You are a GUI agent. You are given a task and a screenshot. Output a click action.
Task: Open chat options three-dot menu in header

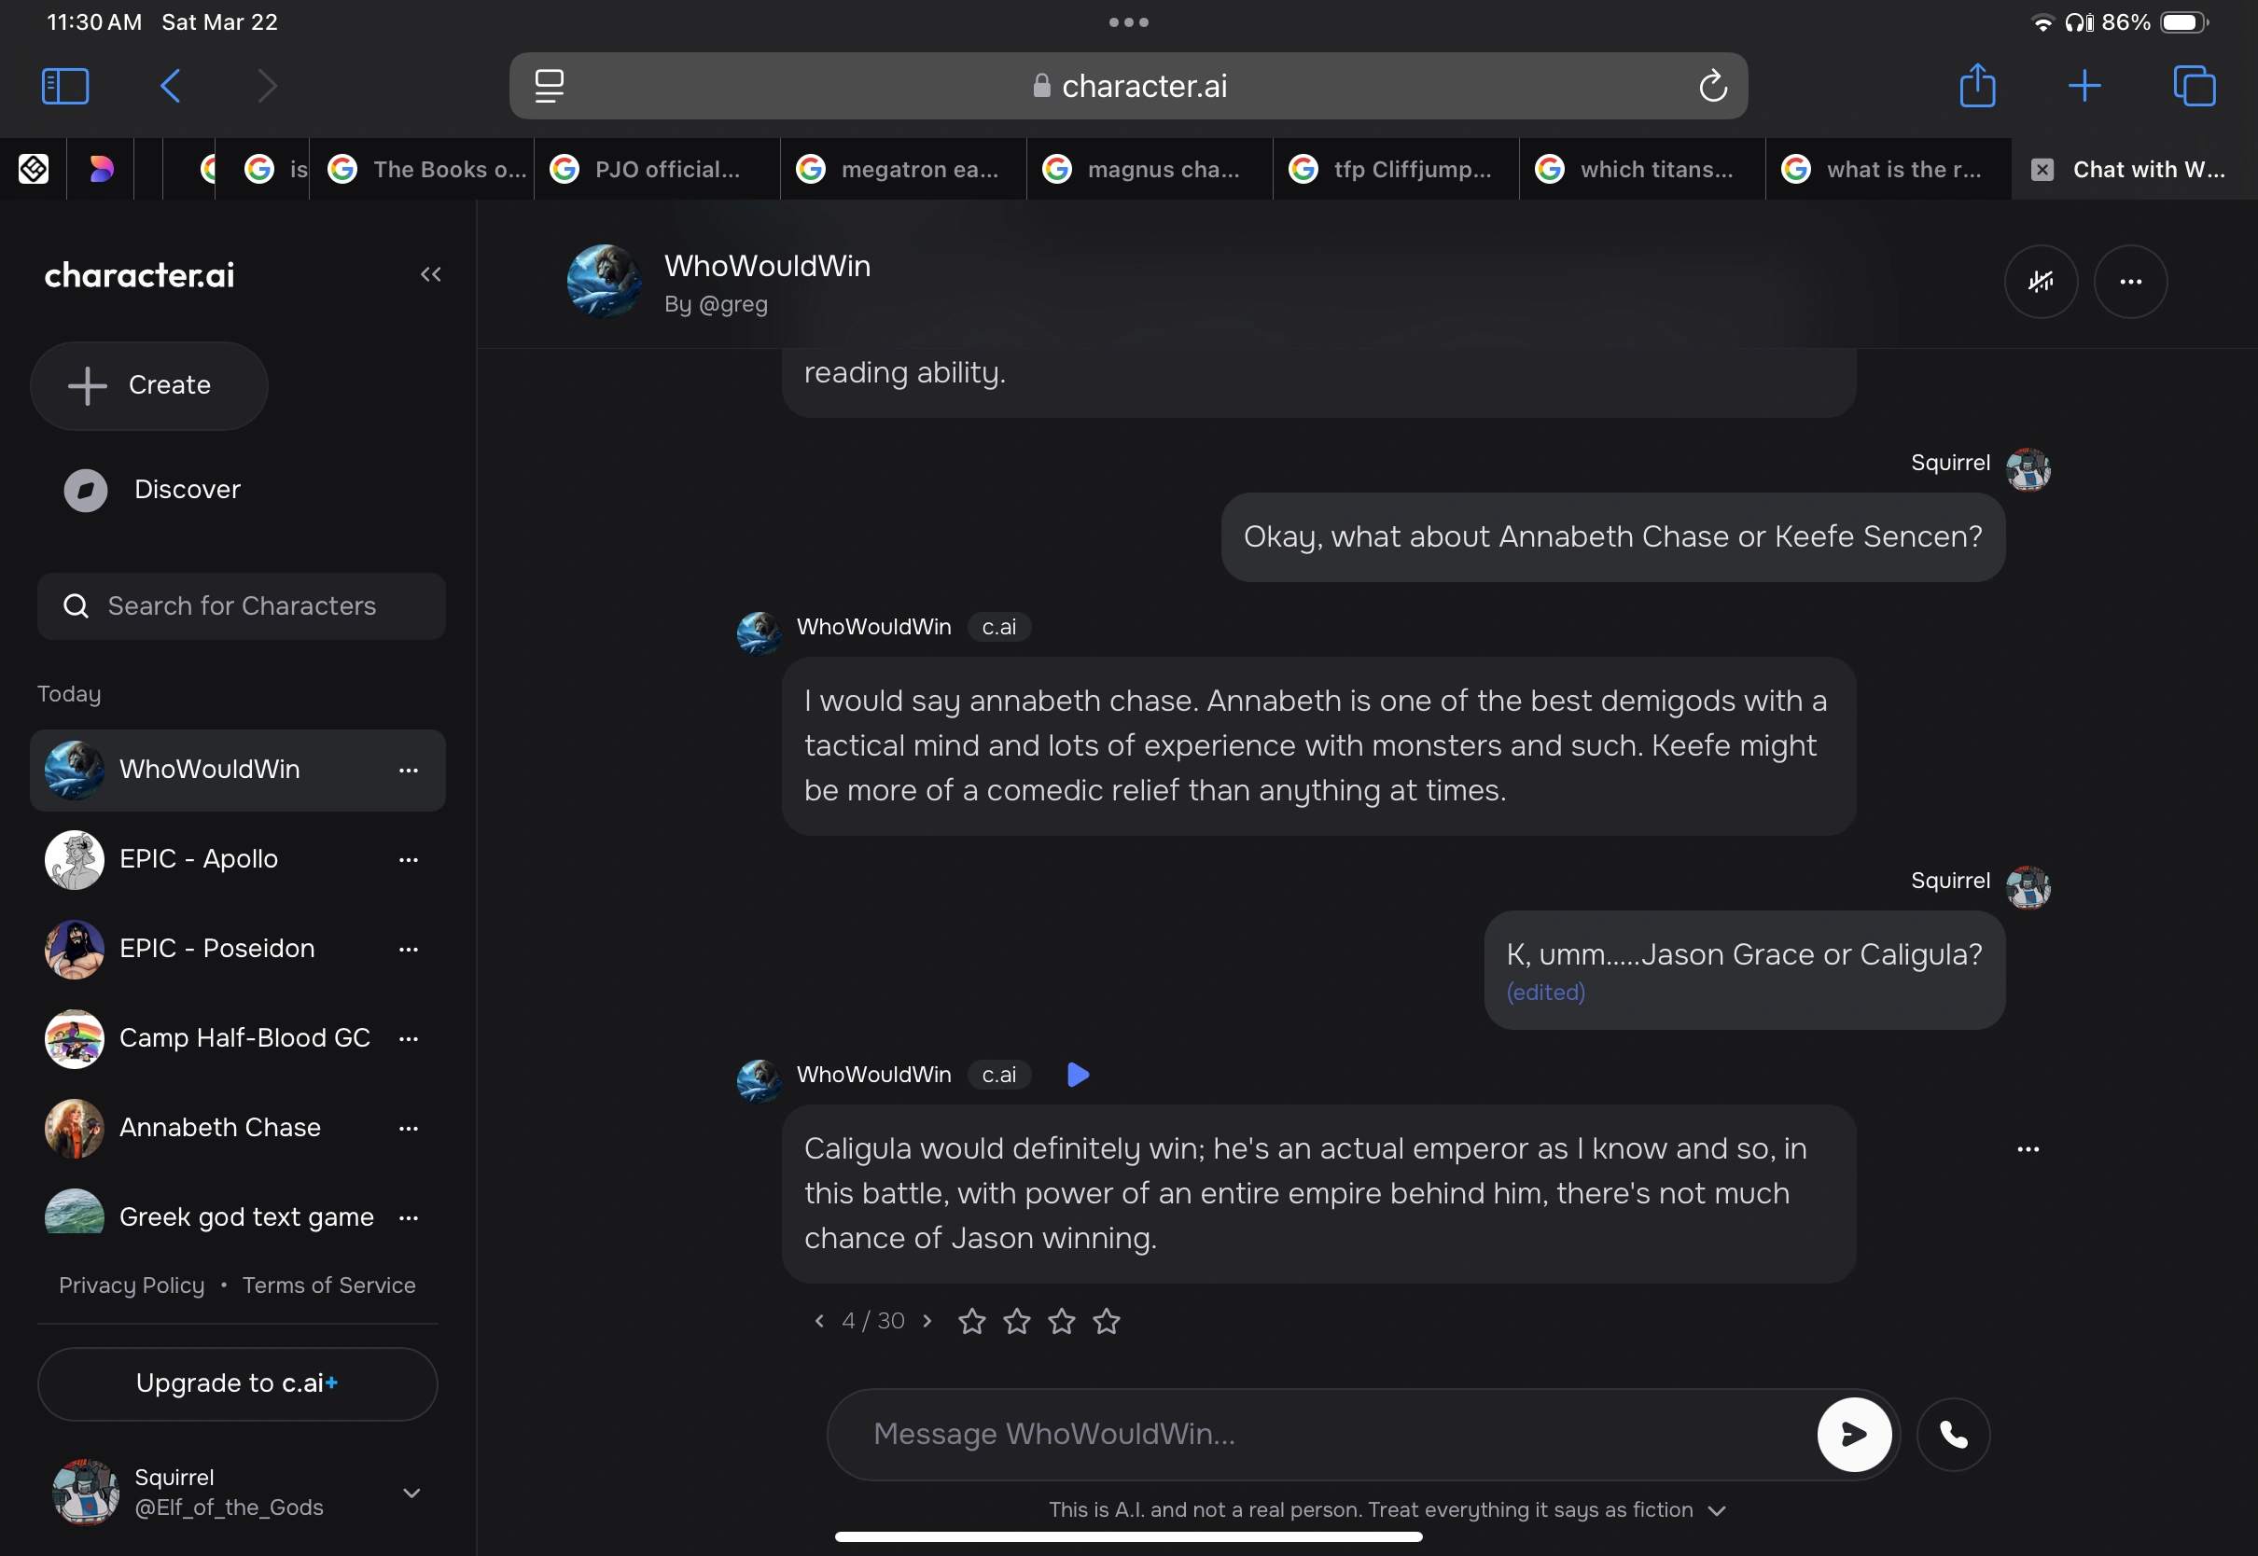click(2130, 282)
